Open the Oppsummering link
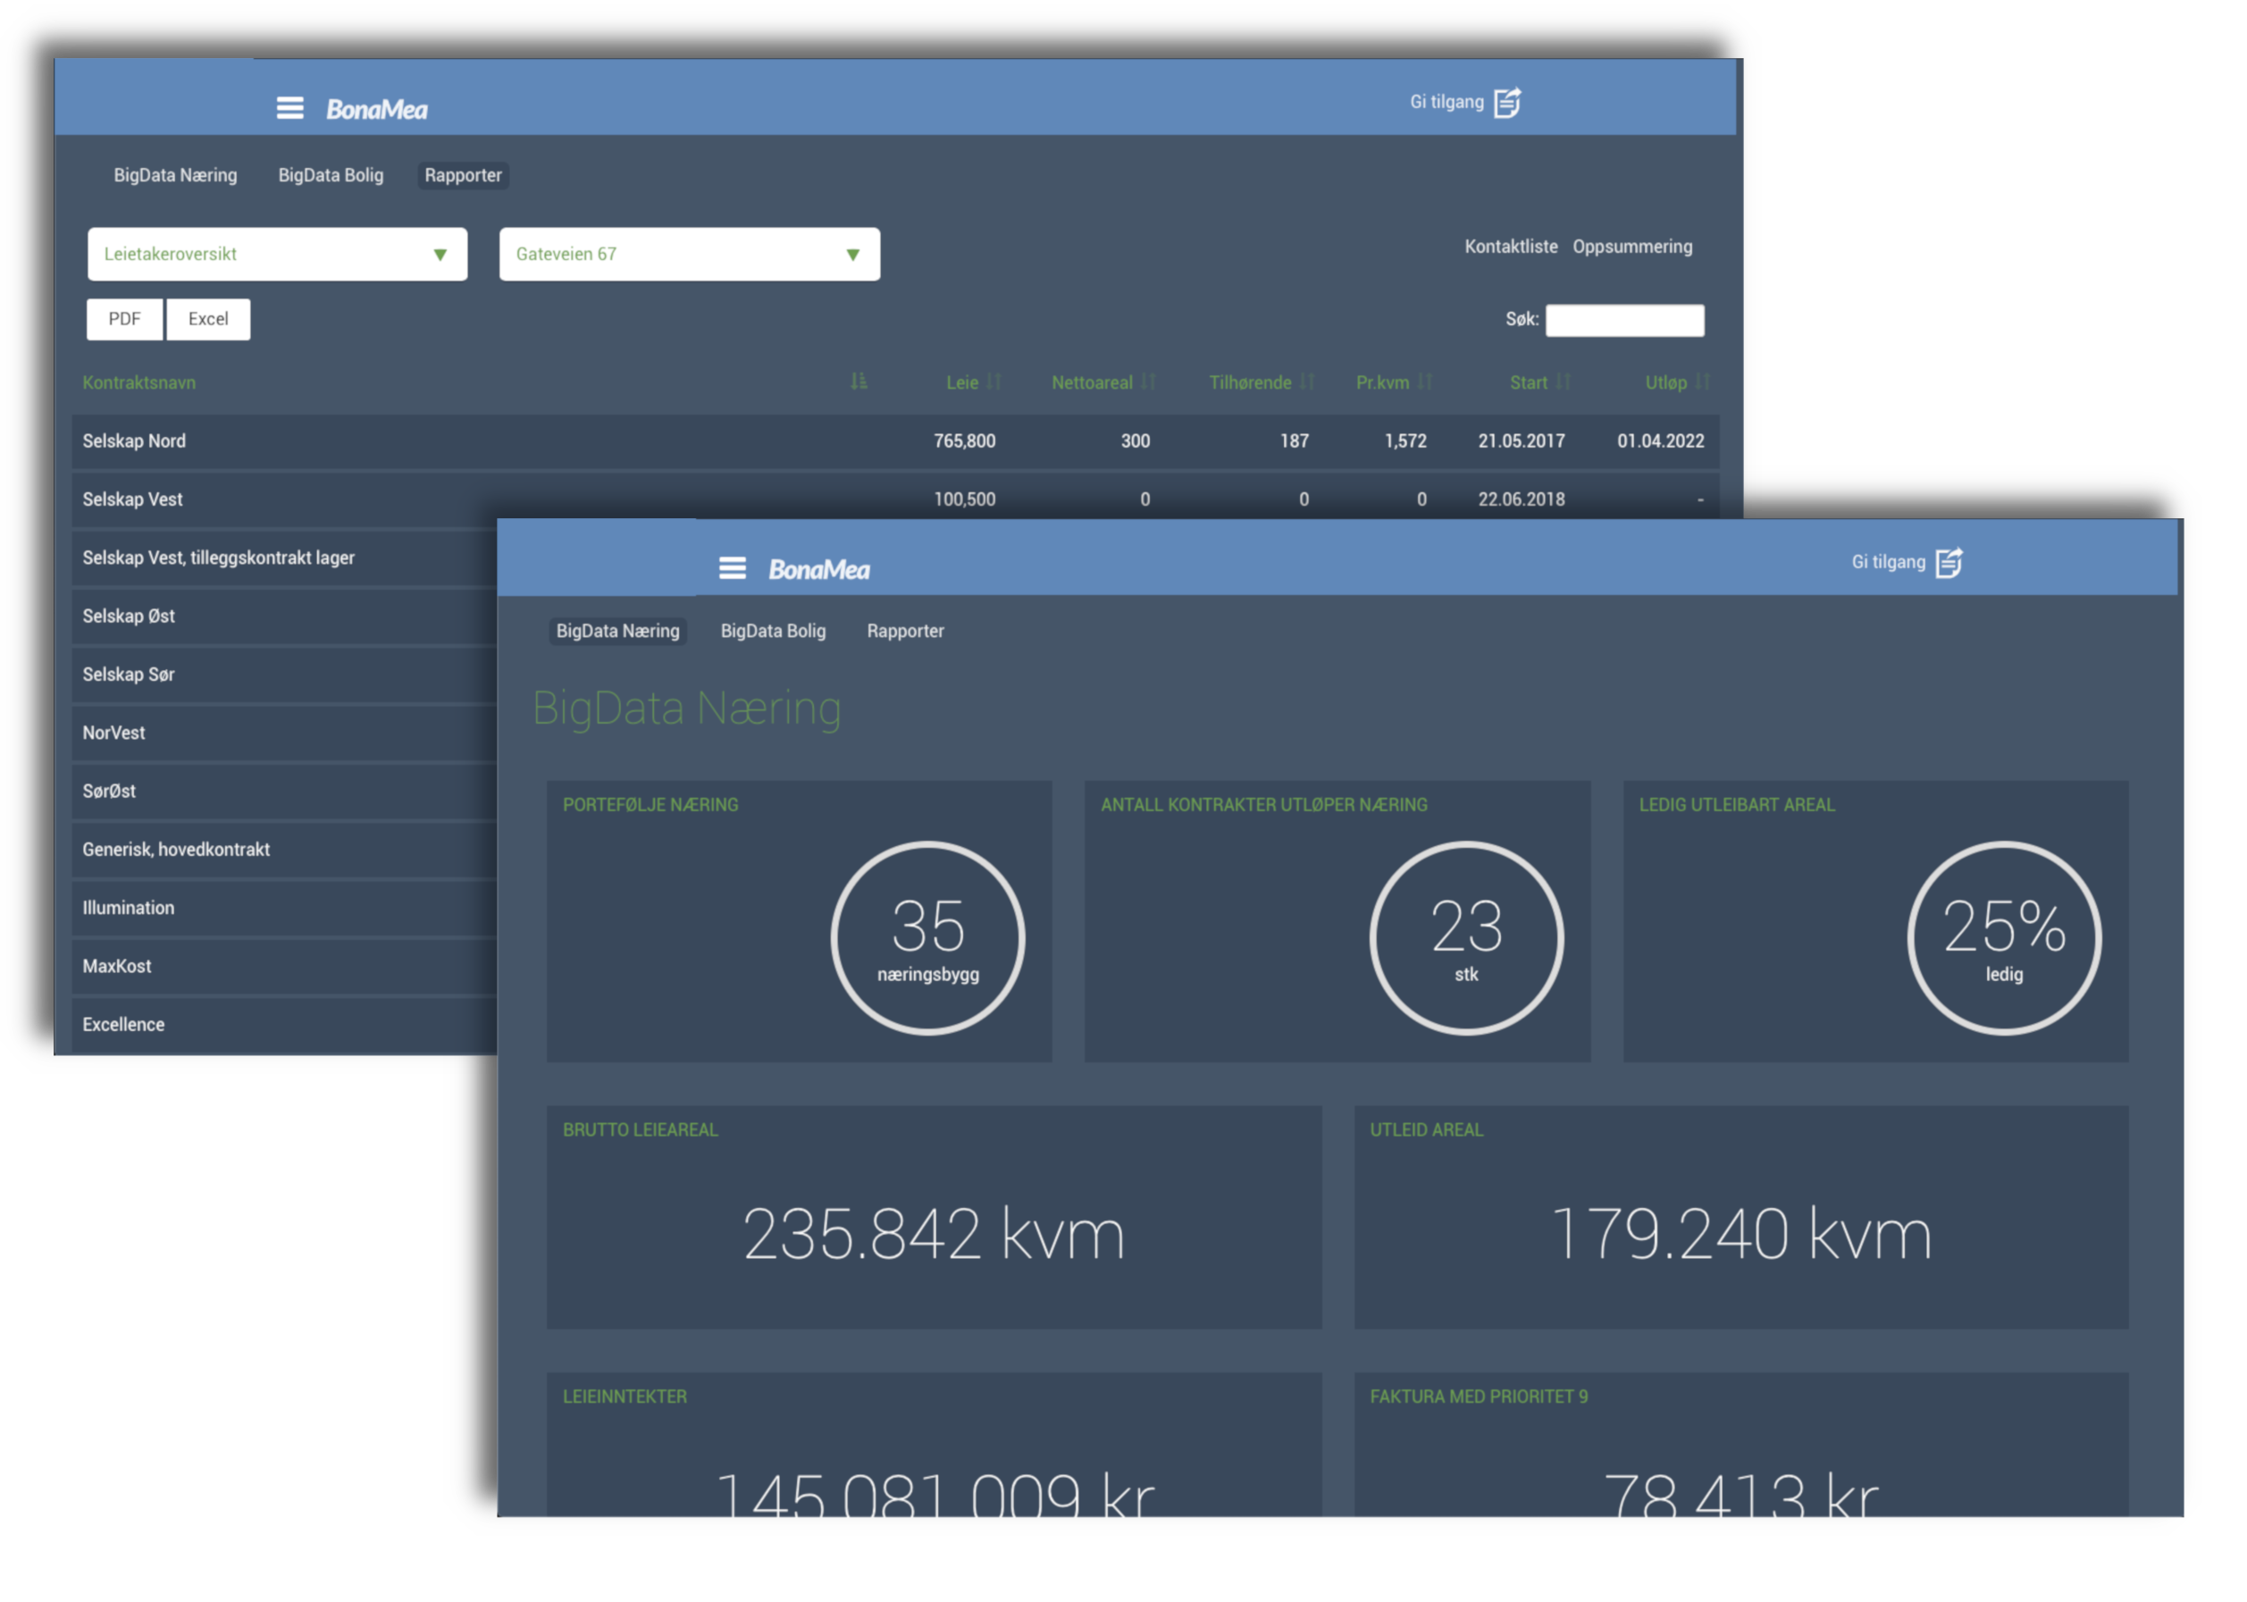Screen dimensions: 2247x1602 [1631, 247]
